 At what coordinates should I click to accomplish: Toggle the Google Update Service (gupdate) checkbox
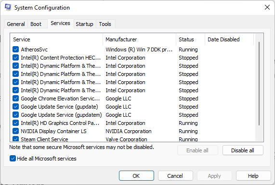(15, 107)
